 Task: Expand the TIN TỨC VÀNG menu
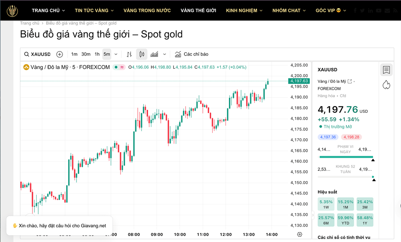click(94, 10)
